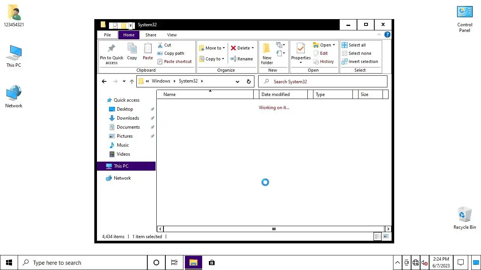The height and width of the screenshot is (270, 481).
Task: Open recent locations dropdown
Action: pyautogui.click(x=124, y=81)
